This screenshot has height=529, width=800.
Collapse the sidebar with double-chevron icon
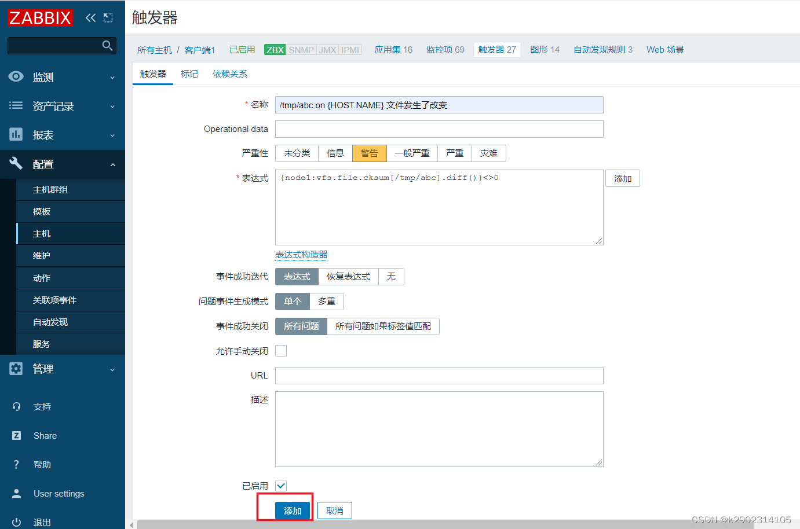point(90,18)
